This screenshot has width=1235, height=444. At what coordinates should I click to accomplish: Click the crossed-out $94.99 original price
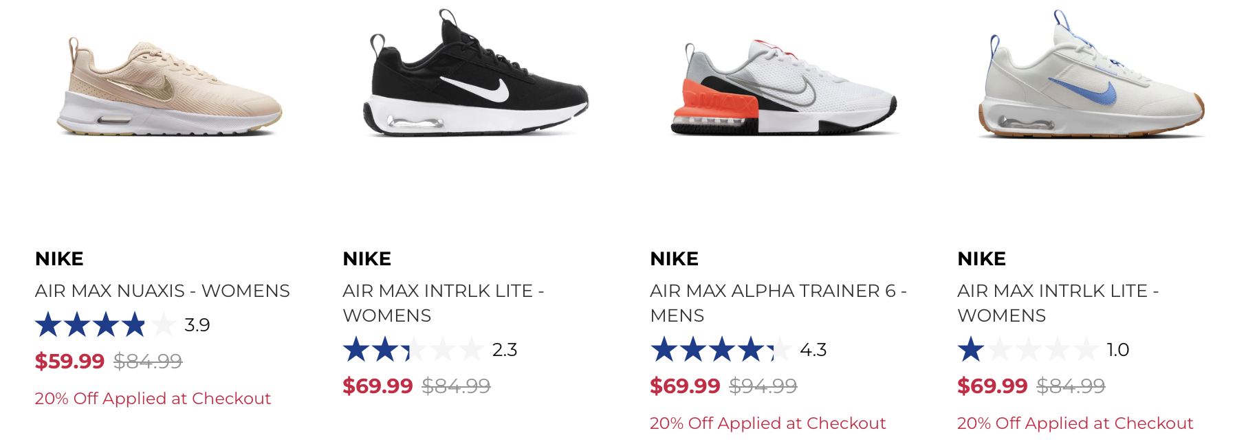click(763, 386)
